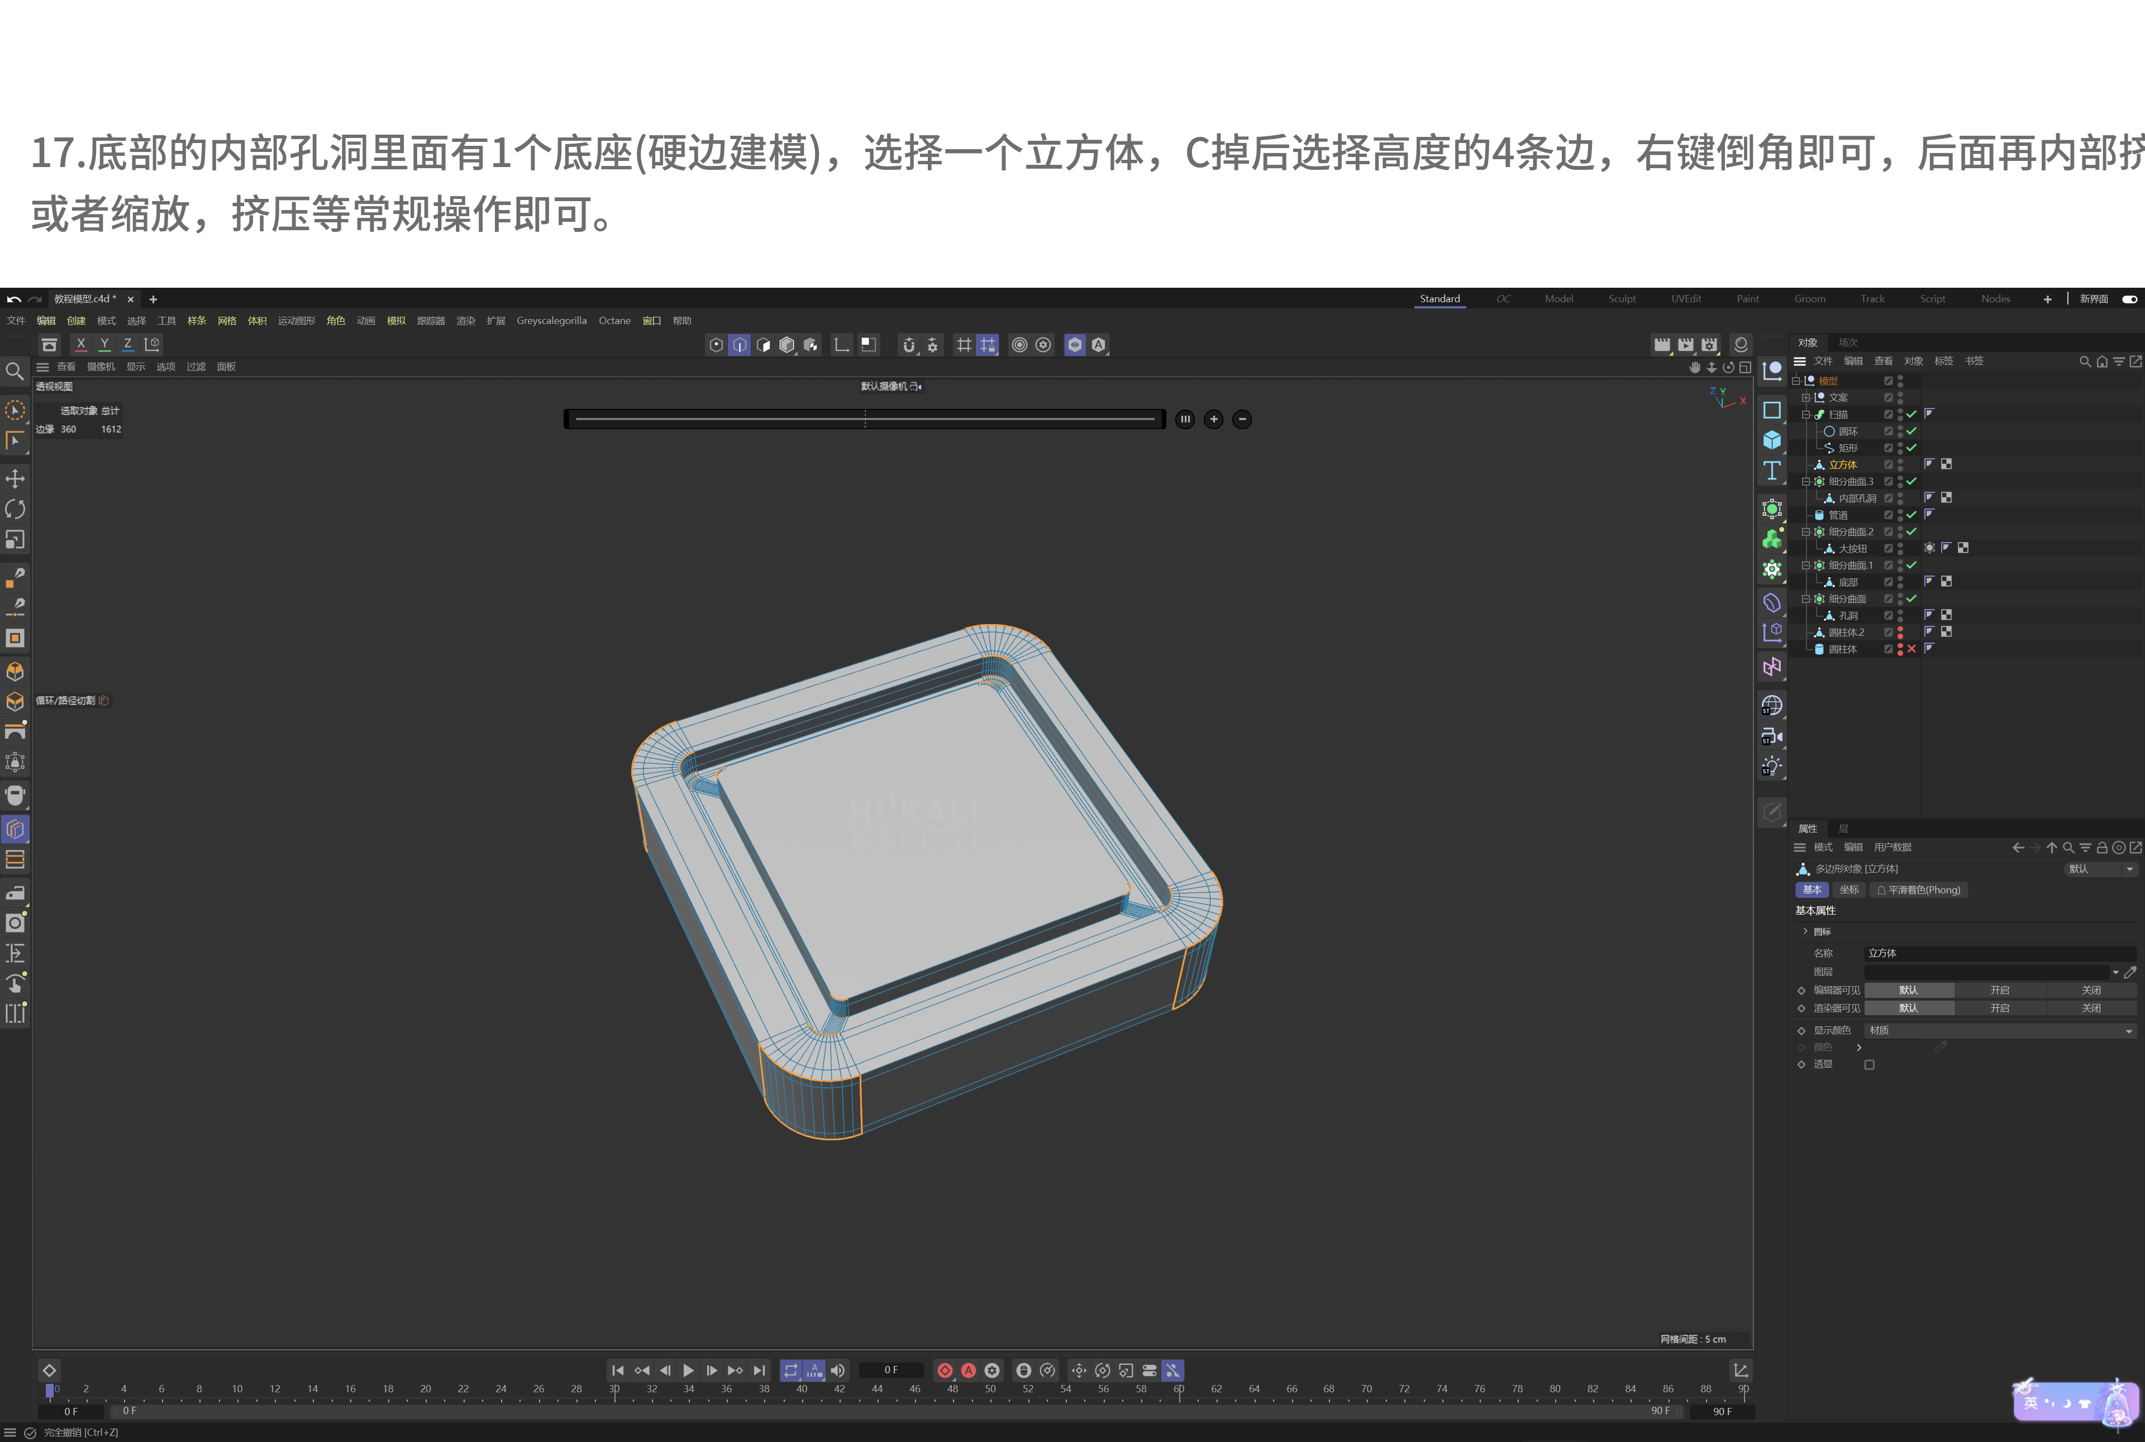Toggle the X axis lock icon

(81, 344)
